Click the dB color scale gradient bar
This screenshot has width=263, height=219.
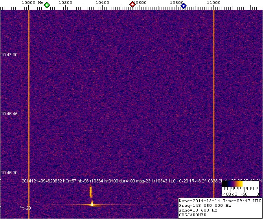240,184
